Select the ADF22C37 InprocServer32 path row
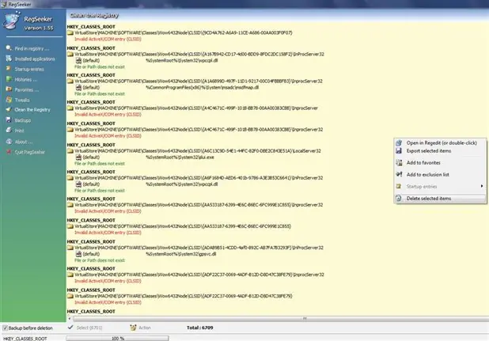This screenshot has height=341, width=489. (x=199, y=275)
